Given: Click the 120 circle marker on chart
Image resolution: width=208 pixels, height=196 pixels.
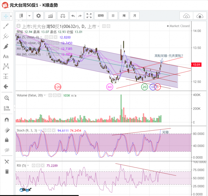Looking at the screenshot, I should click(58, 87).
